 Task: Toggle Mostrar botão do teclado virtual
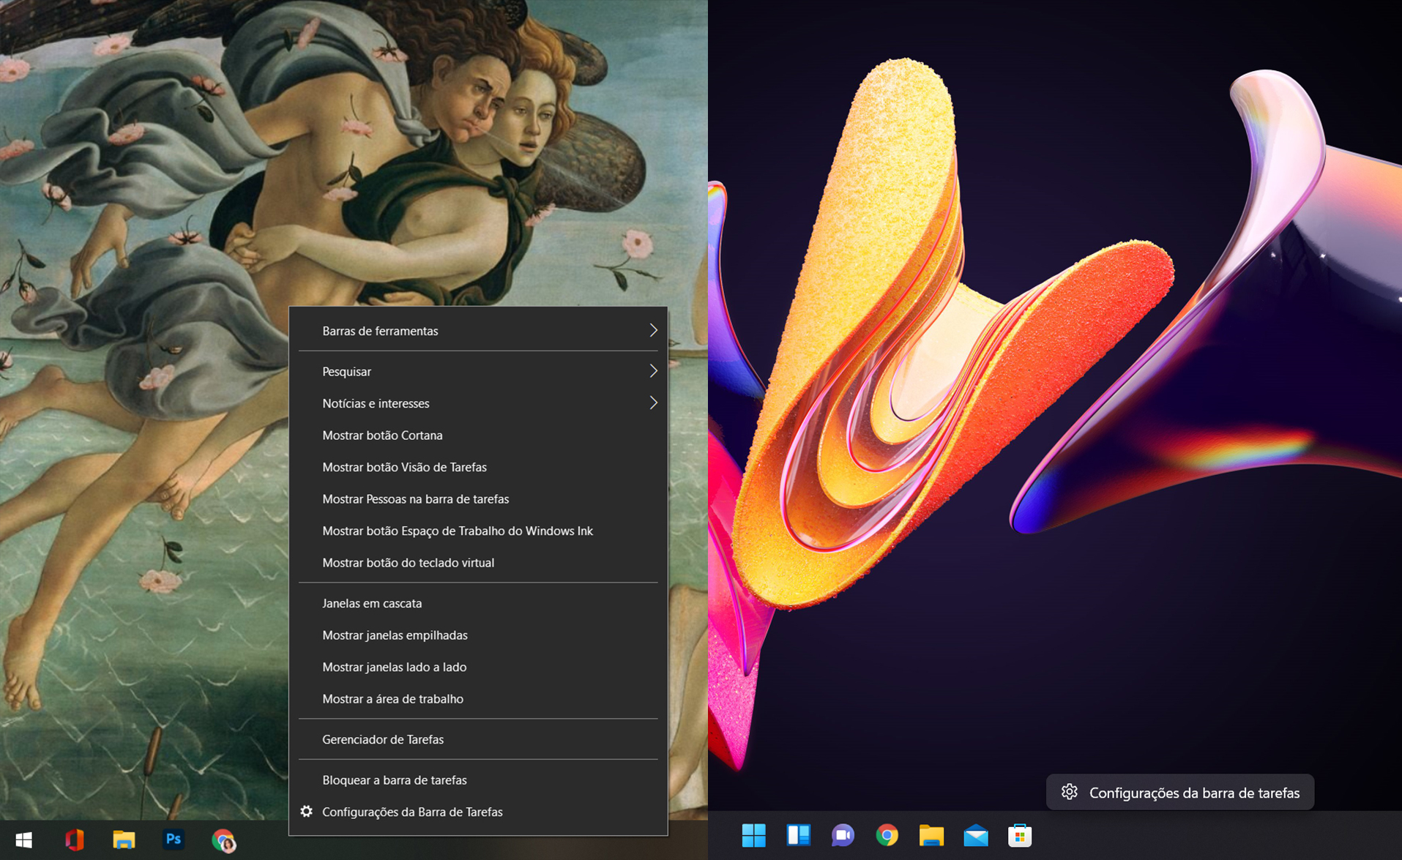pyautogui.click(x=478, y=563)
